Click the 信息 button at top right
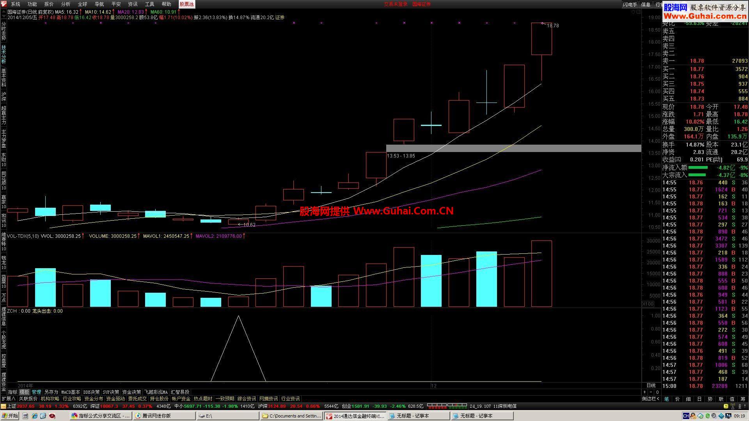Screen dimensions: 749x421 [x=646, y=4]
